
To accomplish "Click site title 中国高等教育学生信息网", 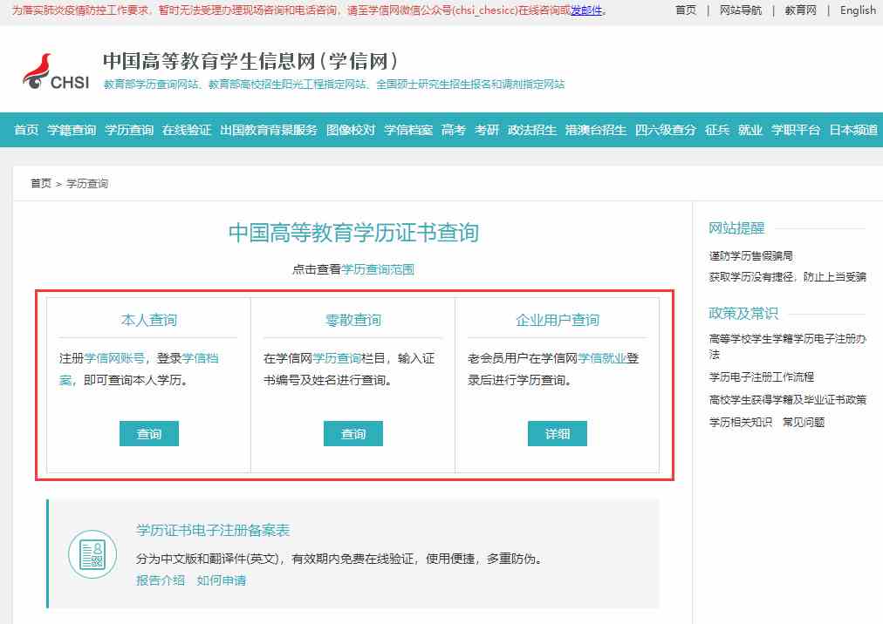I will tap(250, 61).
